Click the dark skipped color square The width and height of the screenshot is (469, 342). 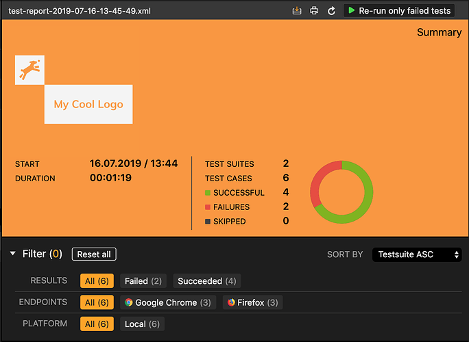[208, 222]
